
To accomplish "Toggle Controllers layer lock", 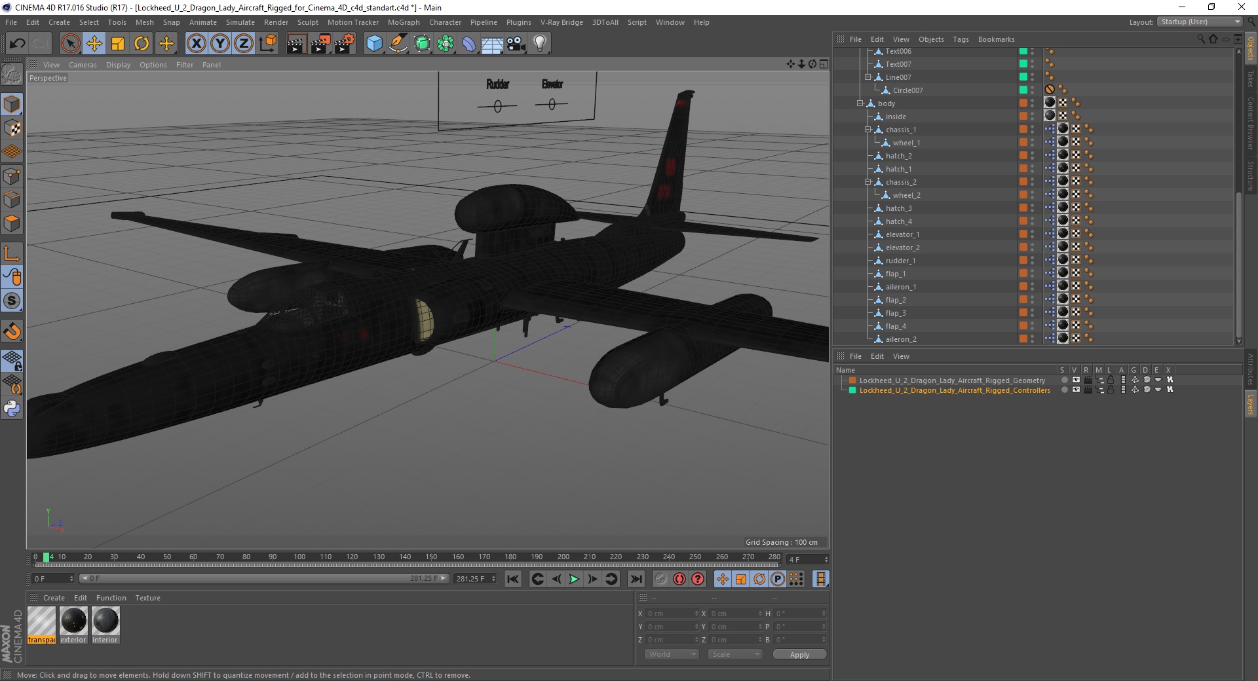I will 1111,390.
